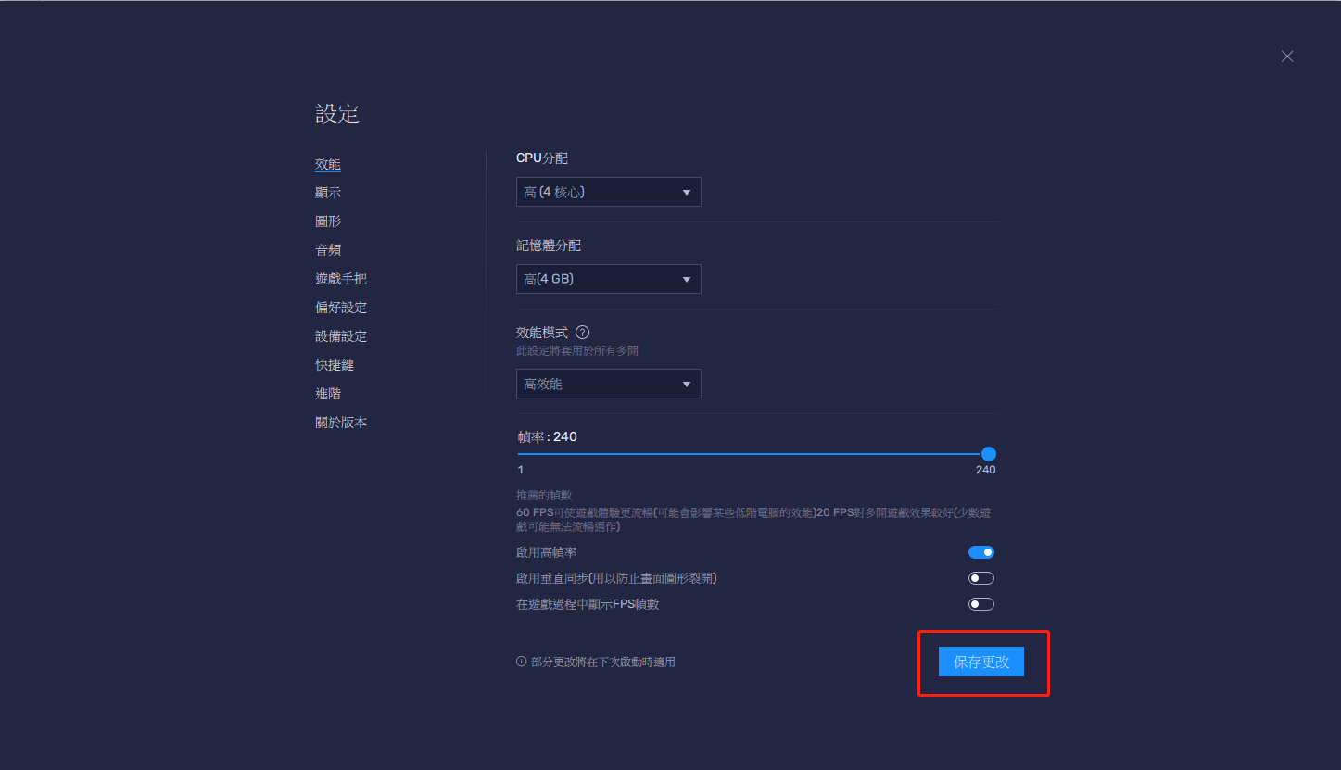The height and width of the screenshot is (770, 1341).
Task: Open the 記憶體分配 dropdown
Action: 608,279
